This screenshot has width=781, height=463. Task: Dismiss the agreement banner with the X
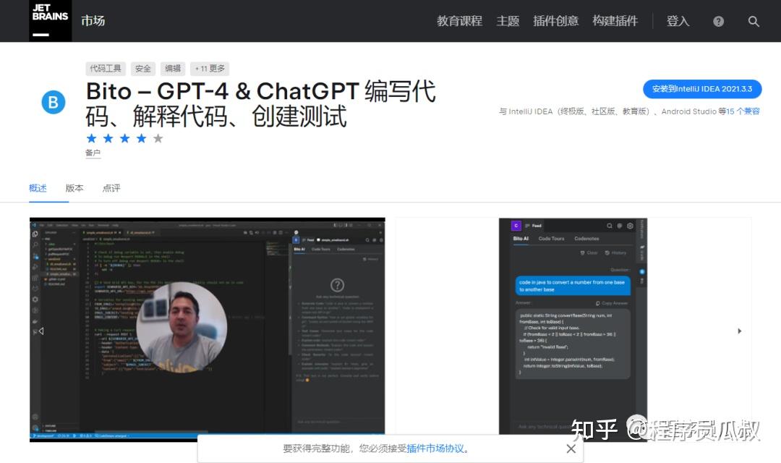pyautogui.click(x=571, y=448)
